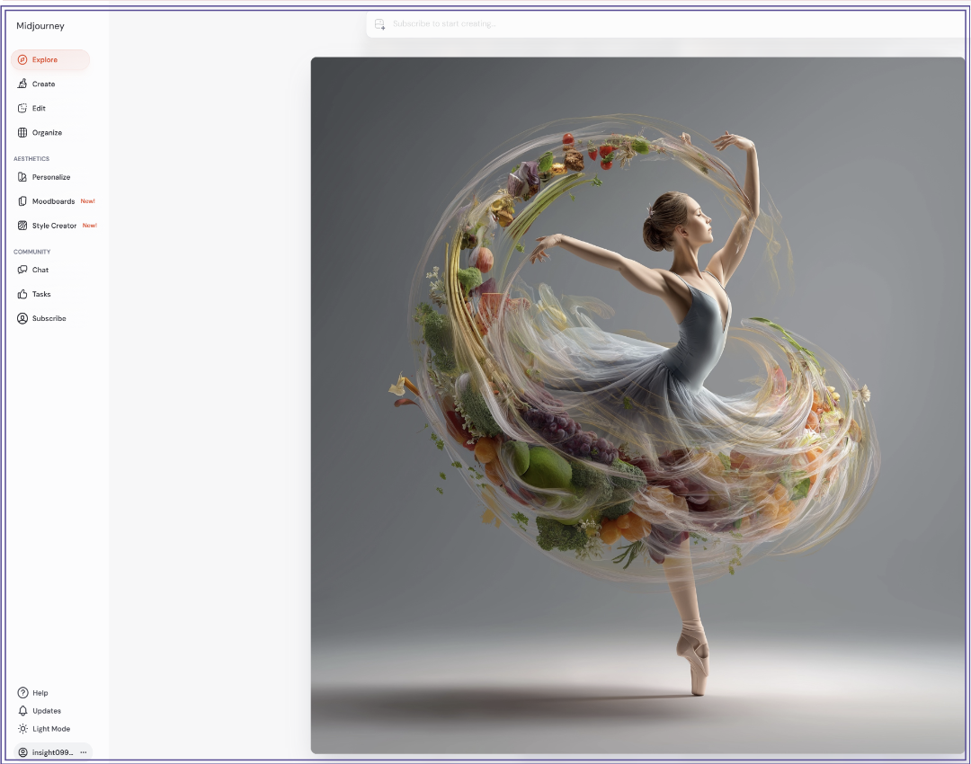Open Personalize under Aesthetics
This screenshot has width=971, height=764.
pyautogui.click(x=51, y=177)
